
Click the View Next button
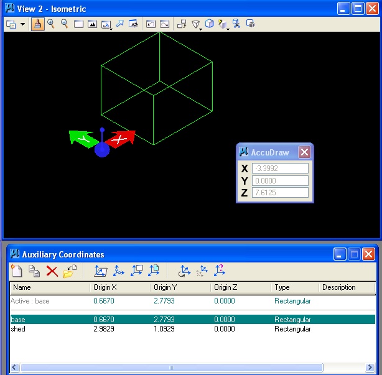[x=165, y=24]
